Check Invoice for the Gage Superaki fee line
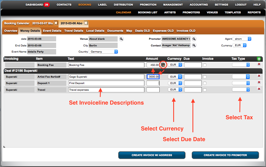This screenshot has width=266, height=167. tap(205, 77)
